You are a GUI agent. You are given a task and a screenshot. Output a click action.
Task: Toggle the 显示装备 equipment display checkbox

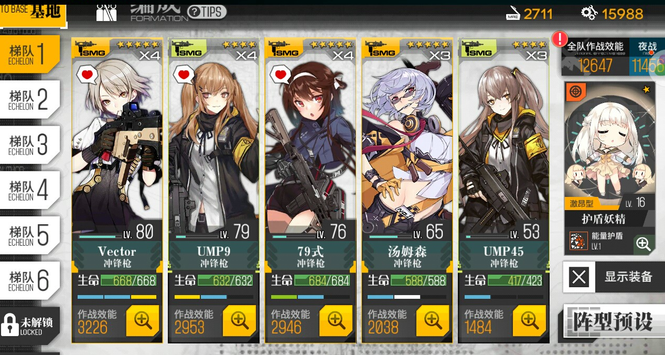pyautogui.click(x=579, y=277)
